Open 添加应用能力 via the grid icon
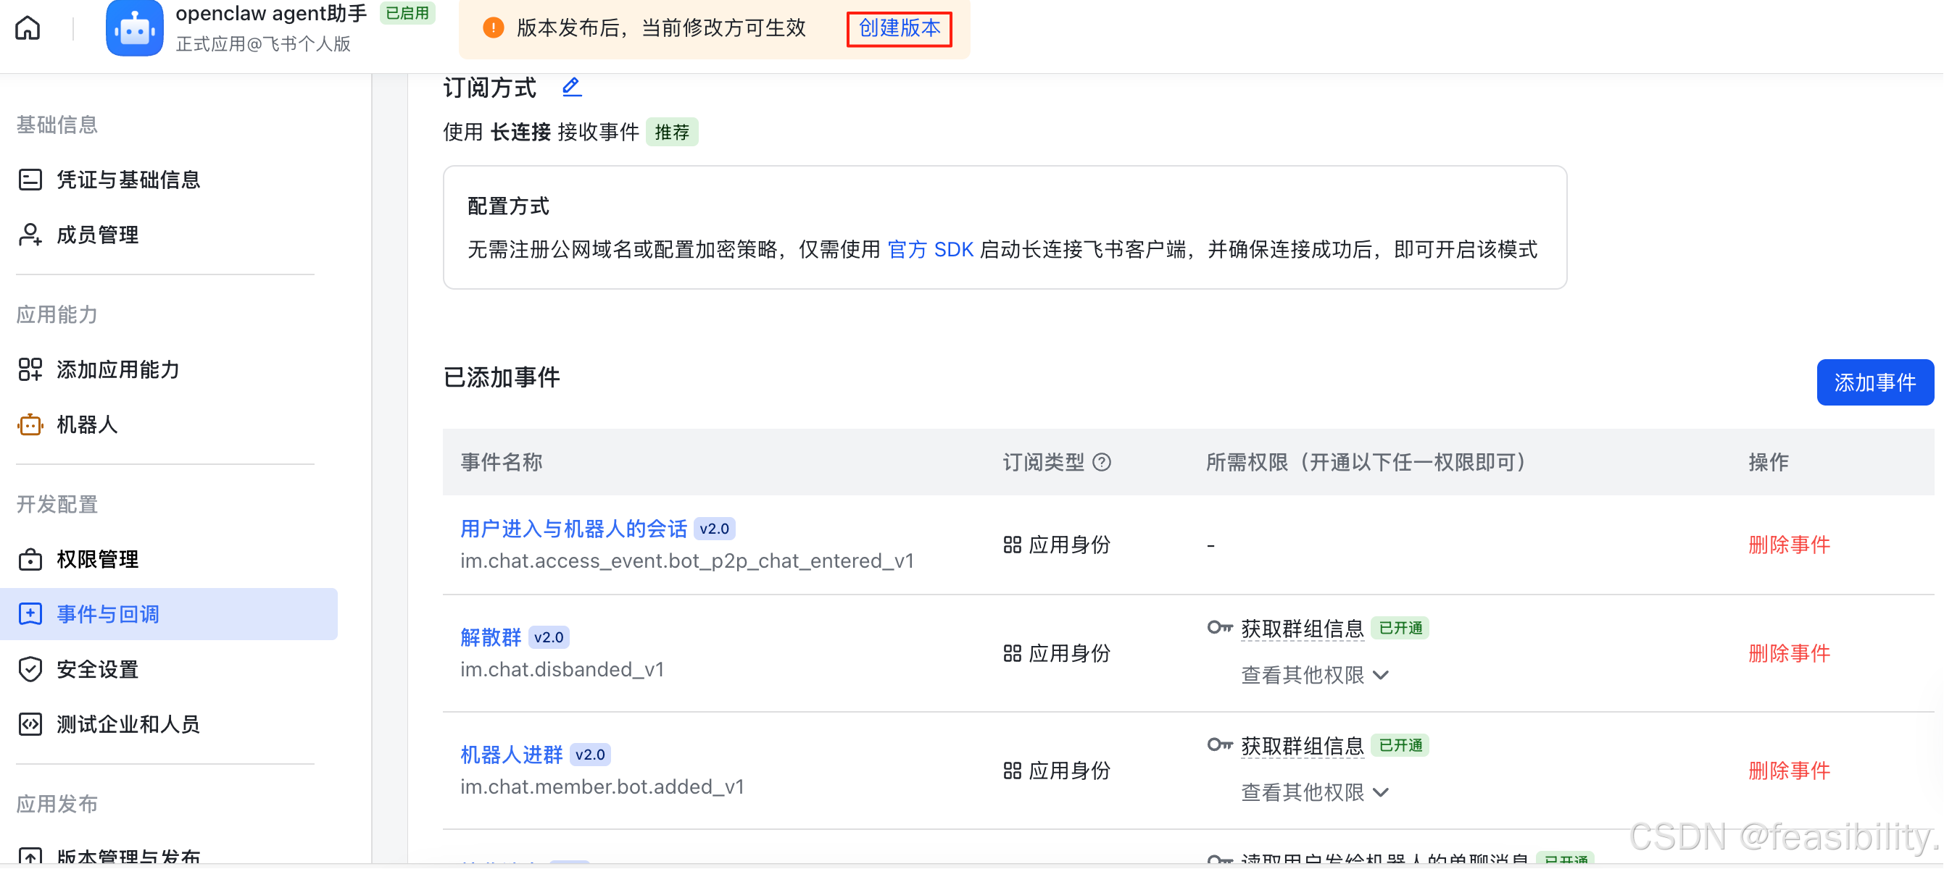1944x869 pixels. [x=30, y=369]
